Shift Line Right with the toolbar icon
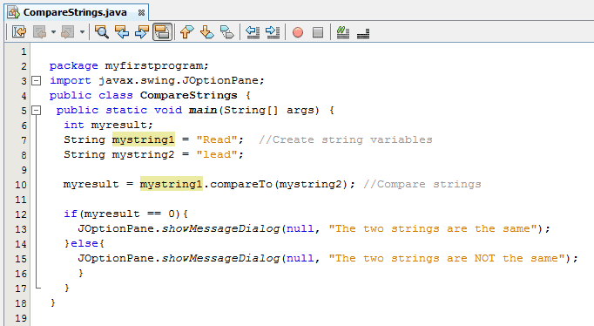The image size is (594, 326). click(x=273, y=32)
